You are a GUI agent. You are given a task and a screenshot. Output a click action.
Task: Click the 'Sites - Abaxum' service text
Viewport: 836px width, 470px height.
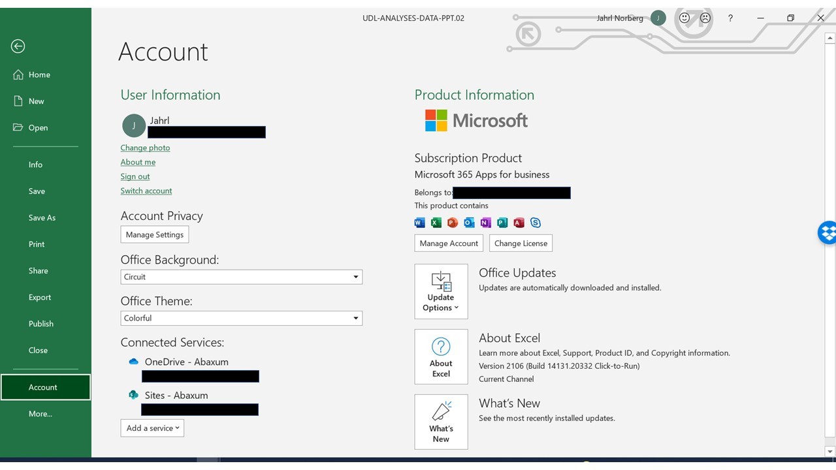click(x=176, y=395)
